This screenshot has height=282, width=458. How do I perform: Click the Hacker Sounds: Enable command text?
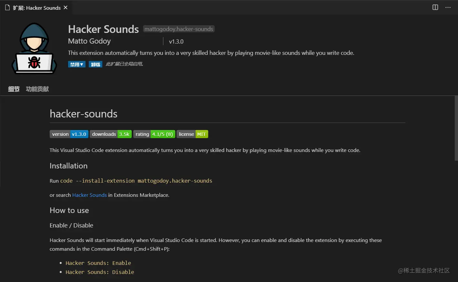pyautogui.click(x=98, y=263)
